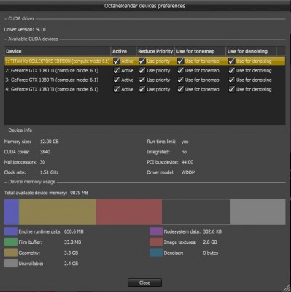Click the PCI bus:device 44:00 value

pos(187,162)
